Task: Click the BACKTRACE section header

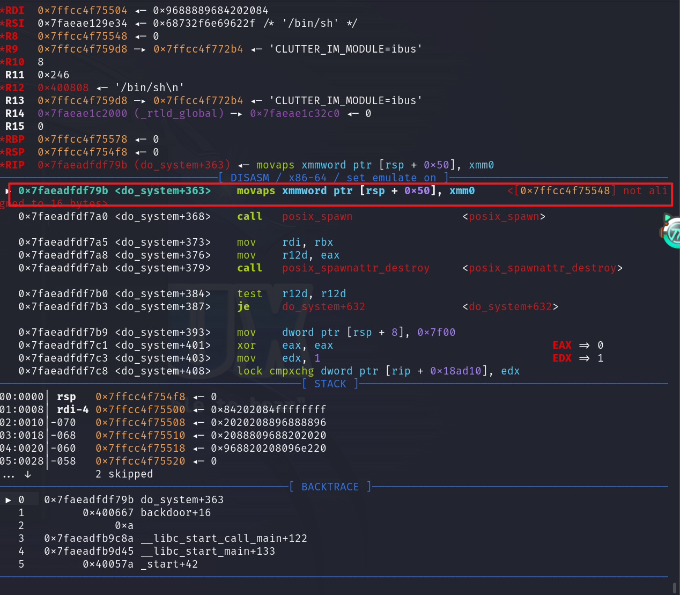Action: click(330, 487)
